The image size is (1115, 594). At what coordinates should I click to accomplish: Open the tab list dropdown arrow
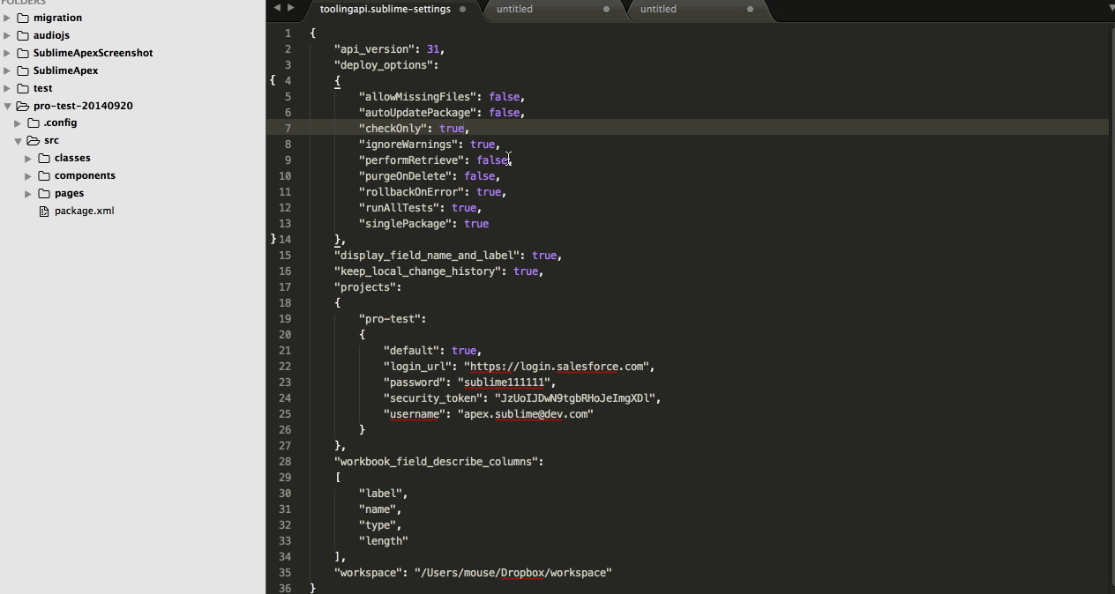[1110, 8]
